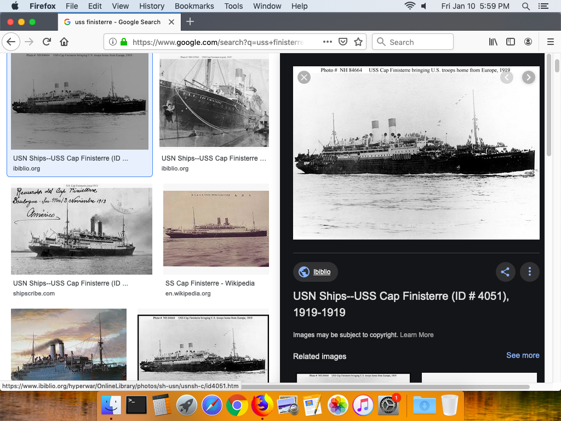Bookmark this page with star icon
Viewport: 561px width, 421px height.
tap(358, 42)
